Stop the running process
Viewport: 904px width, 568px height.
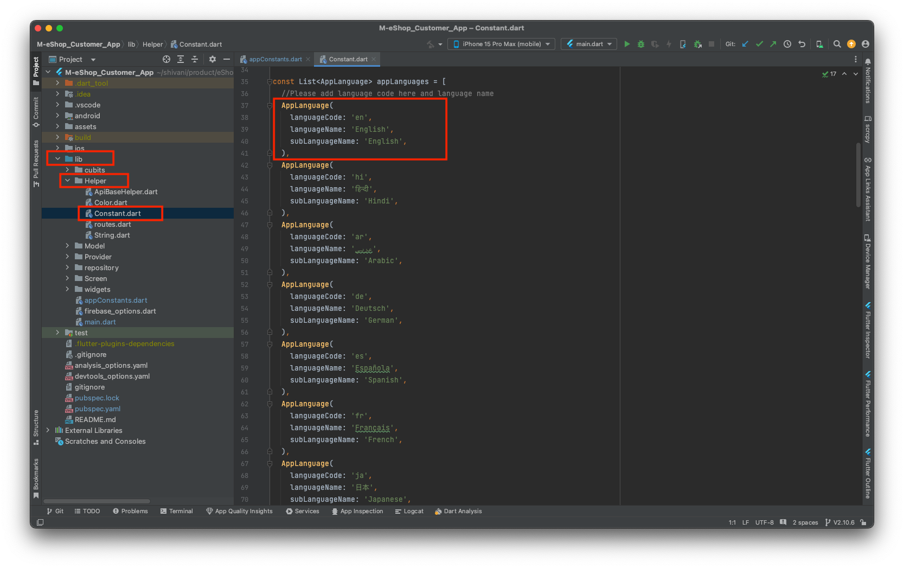click(711, 44)
